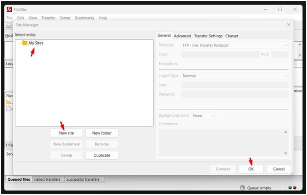
Task: Click the New site button
Action: coord(66,133)
